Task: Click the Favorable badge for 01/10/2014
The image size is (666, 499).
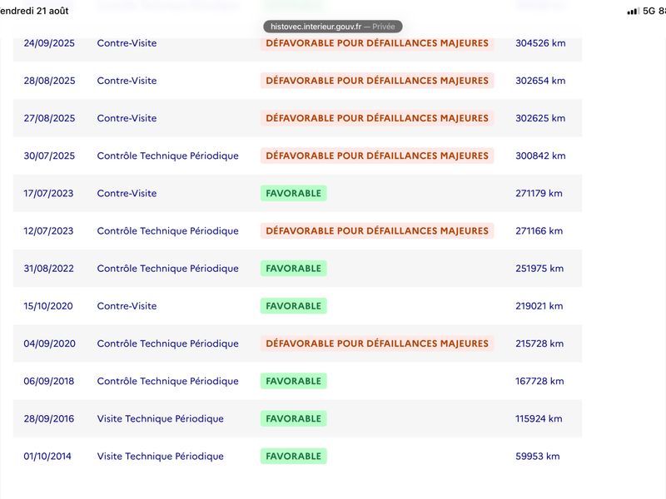Action: (294, 456)
